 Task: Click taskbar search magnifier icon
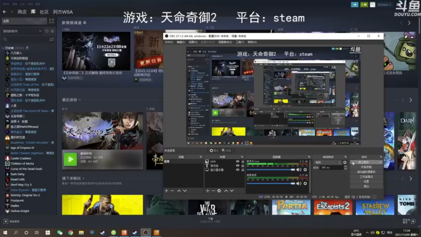point(16,232)
